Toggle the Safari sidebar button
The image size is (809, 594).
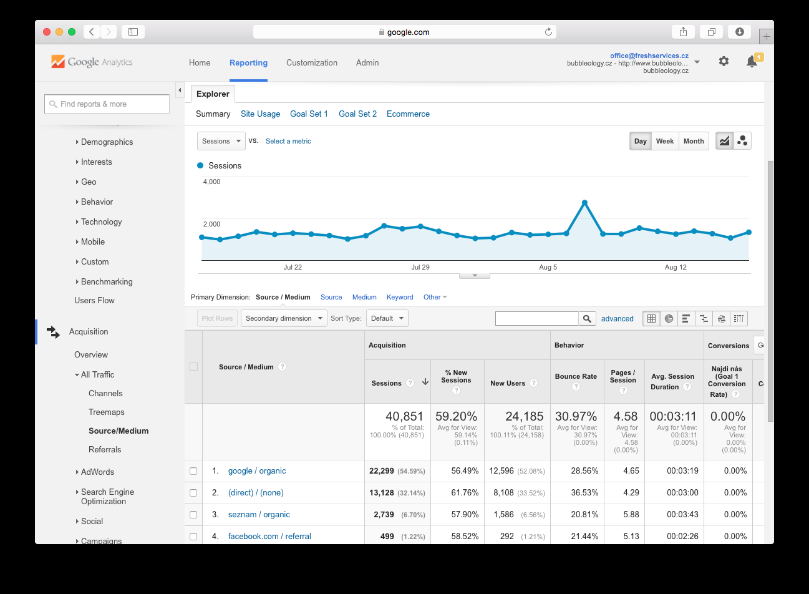[x=133, y=32]
